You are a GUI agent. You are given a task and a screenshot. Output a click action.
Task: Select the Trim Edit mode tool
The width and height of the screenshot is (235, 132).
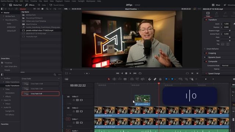tap(114, 79)
